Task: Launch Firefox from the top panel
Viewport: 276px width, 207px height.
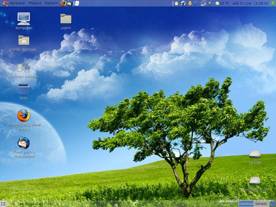Action: click(63, 3)
